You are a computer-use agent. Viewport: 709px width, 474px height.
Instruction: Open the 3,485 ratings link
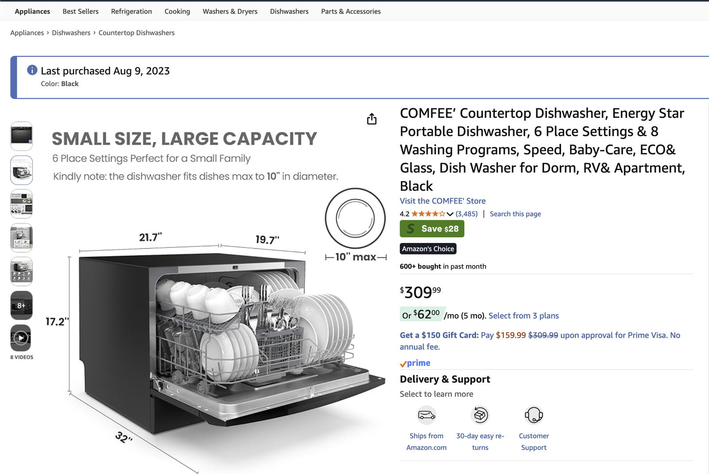pyautogui.click(x=467, y=214)
